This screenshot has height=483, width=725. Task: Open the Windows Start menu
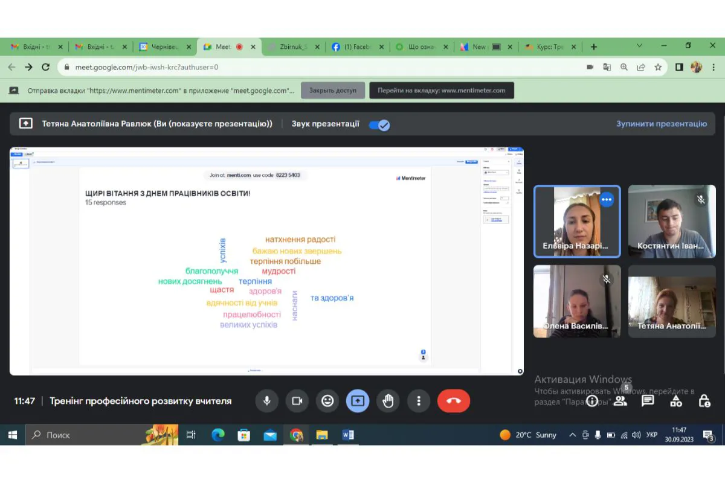(12, 435)
